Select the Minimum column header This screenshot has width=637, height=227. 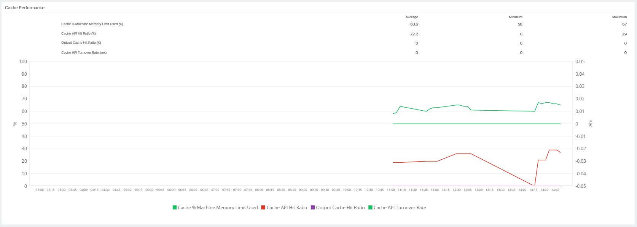click(516, 17)
